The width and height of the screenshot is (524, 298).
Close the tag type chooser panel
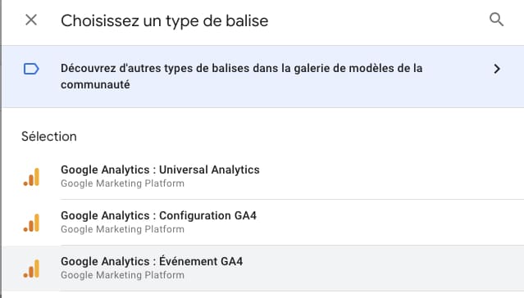(31, 20)
